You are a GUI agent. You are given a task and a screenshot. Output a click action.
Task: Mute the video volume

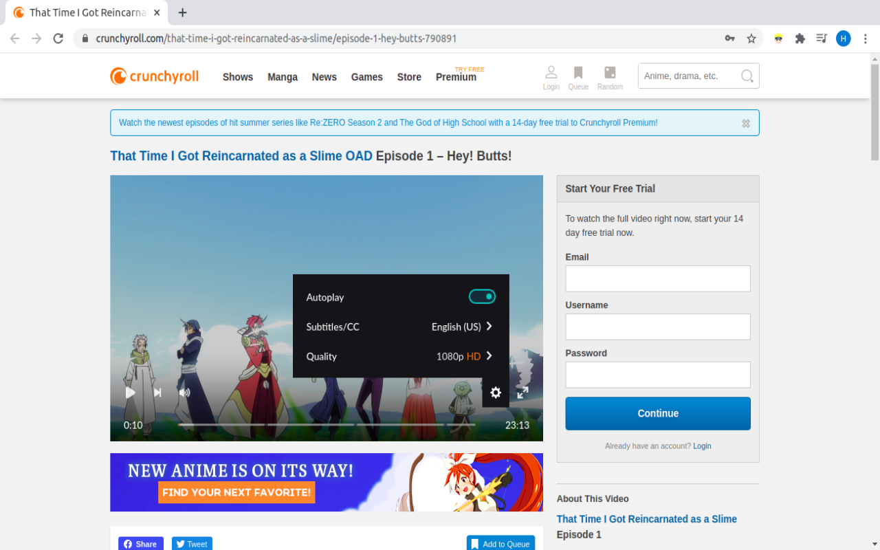pyautogui.click(x=184, y=393)
